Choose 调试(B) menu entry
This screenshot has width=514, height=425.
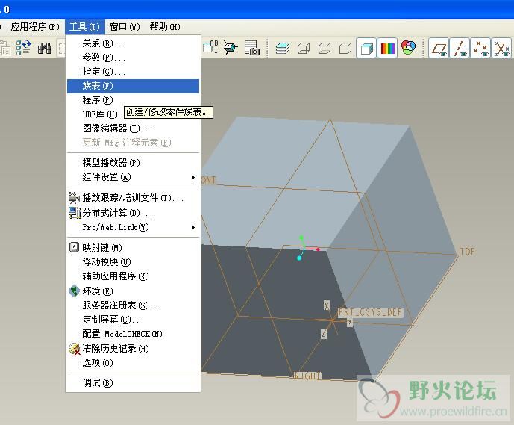(x=133, y=383)
